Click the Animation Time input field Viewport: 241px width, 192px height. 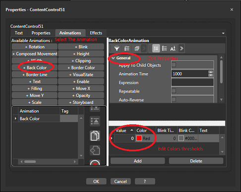(x=190, y=74)
